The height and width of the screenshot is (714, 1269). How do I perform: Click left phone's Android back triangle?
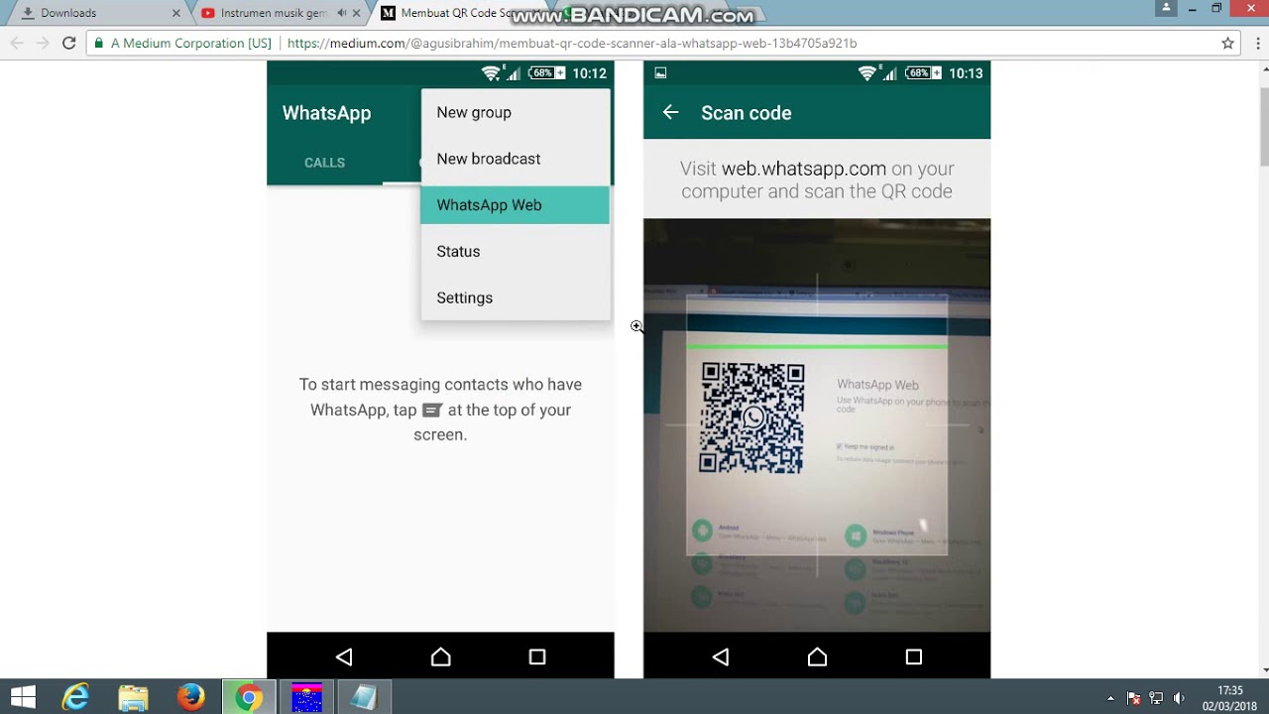click(344, 656)
